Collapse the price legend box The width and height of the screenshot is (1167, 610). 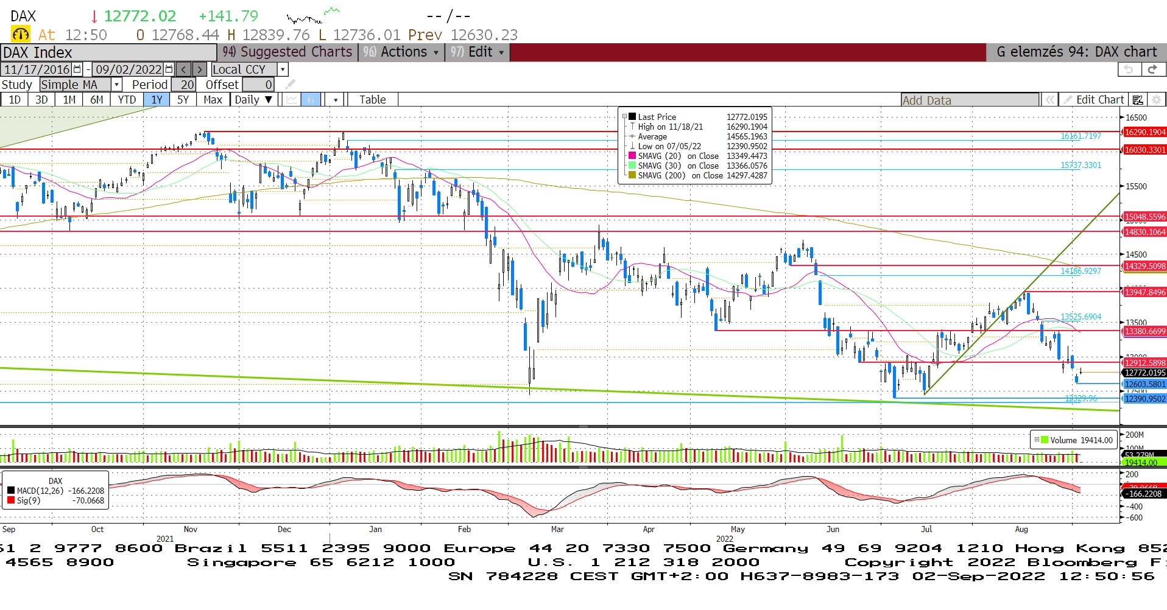(624, 116)
